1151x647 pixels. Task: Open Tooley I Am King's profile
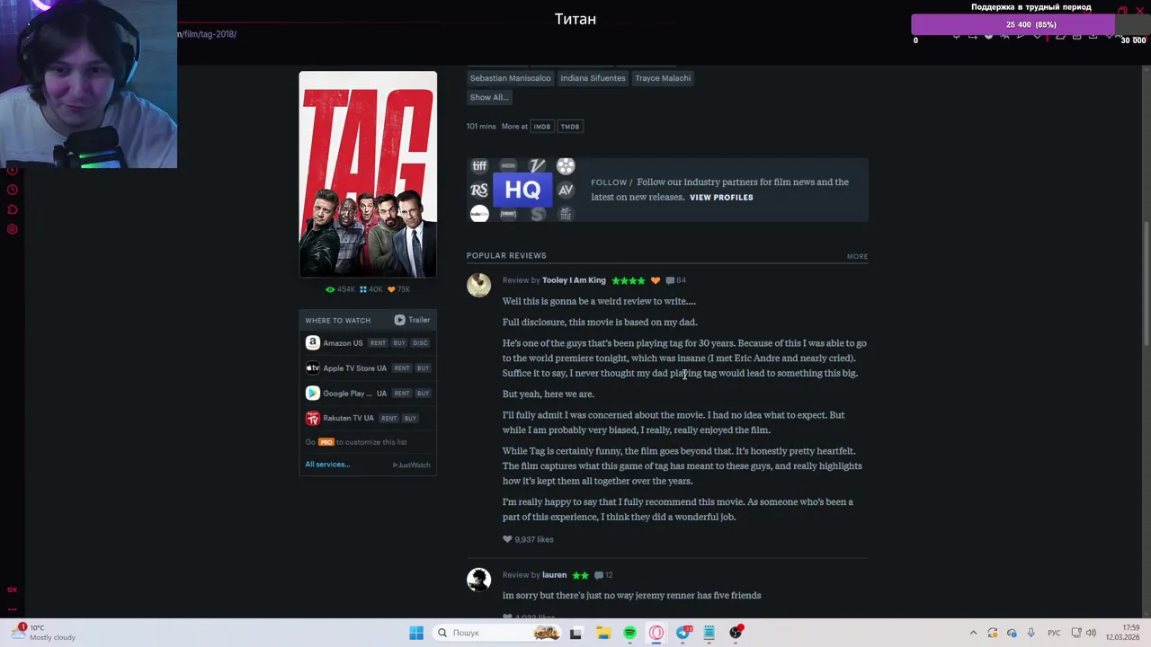point(574,280)
